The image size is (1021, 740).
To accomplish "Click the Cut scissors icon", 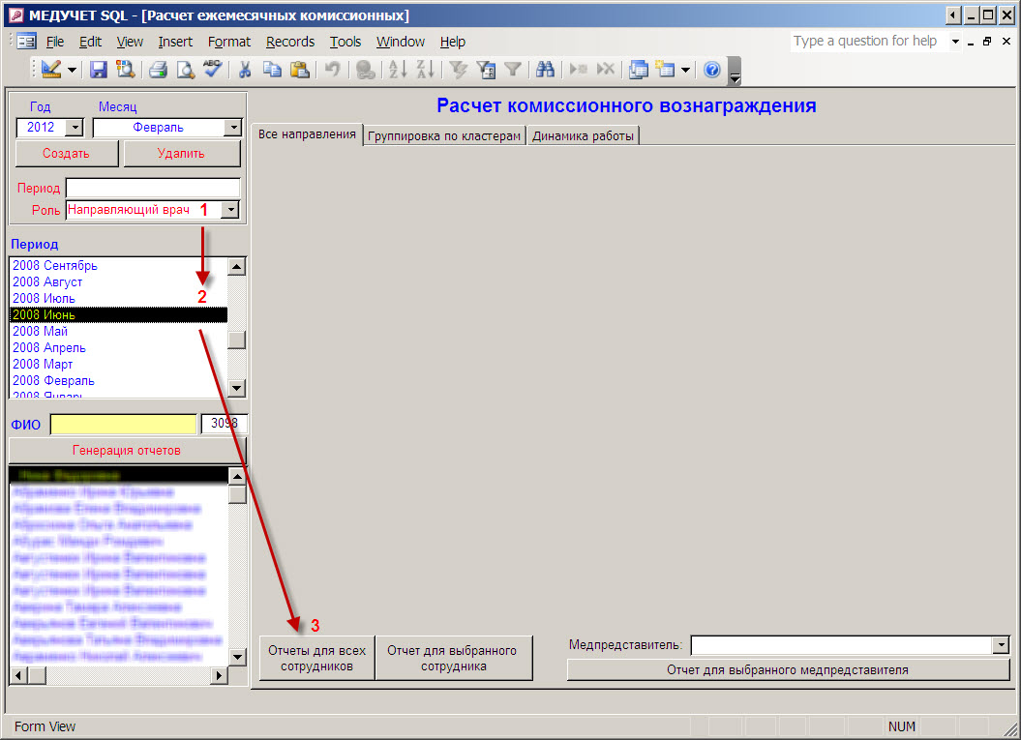I will point(245,70).
